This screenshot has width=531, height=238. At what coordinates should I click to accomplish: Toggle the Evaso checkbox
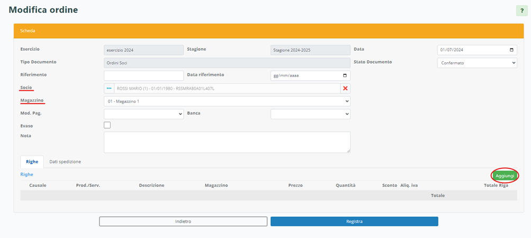107,125
